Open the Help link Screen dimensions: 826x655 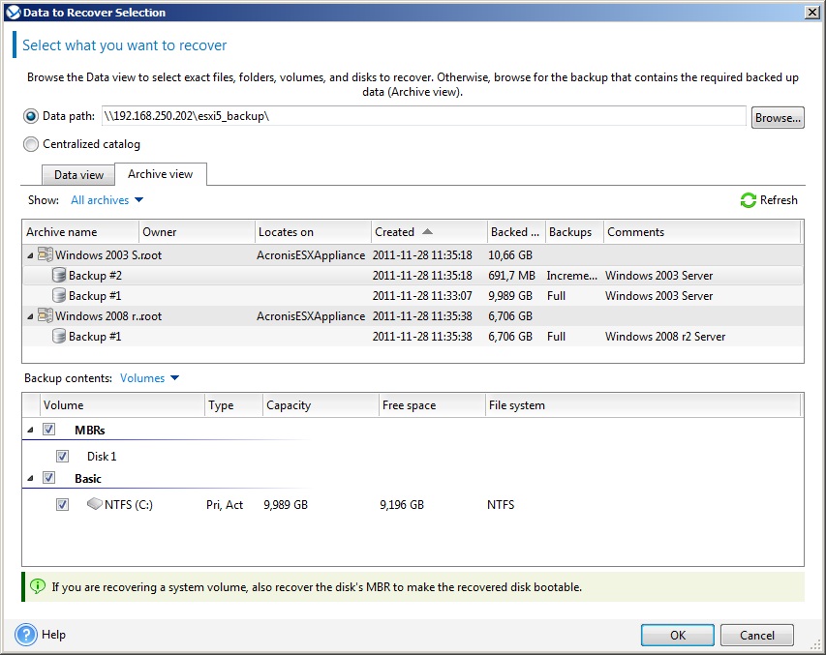tap(53, 635)
